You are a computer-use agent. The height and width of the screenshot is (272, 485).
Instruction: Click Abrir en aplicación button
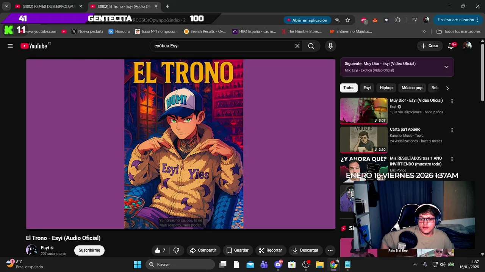pyautogui.click(x=307, y=20)
